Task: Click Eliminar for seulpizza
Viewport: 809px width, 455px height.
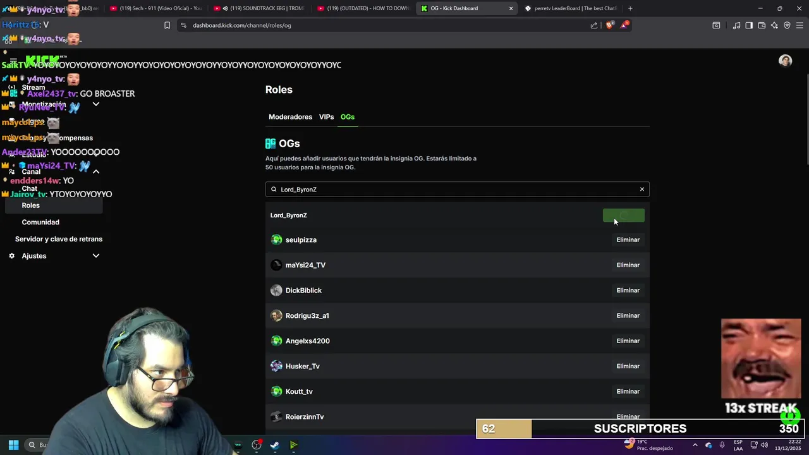Action: click(x=628, y=240)
